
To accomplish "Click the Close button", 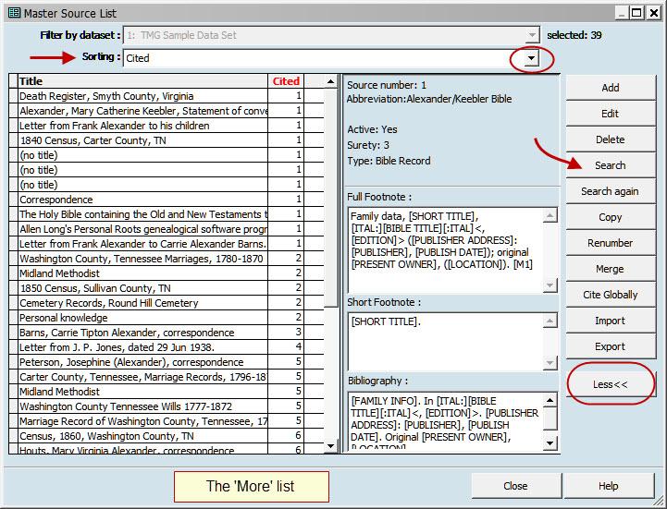I will [515, 486].
